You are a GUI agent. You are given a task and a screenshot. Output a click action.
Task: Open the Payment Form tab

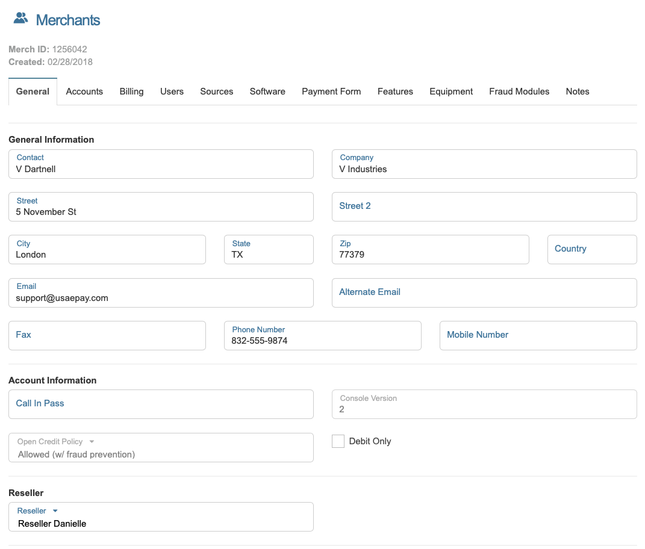click(331, 91)
